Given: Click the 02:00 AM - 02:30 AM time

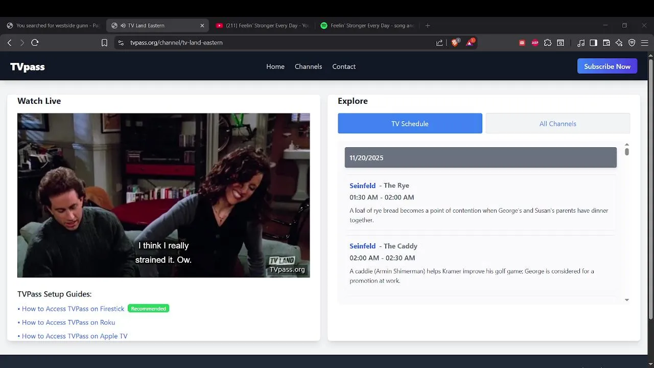Looking at the screenshot, I should [382, 258].
